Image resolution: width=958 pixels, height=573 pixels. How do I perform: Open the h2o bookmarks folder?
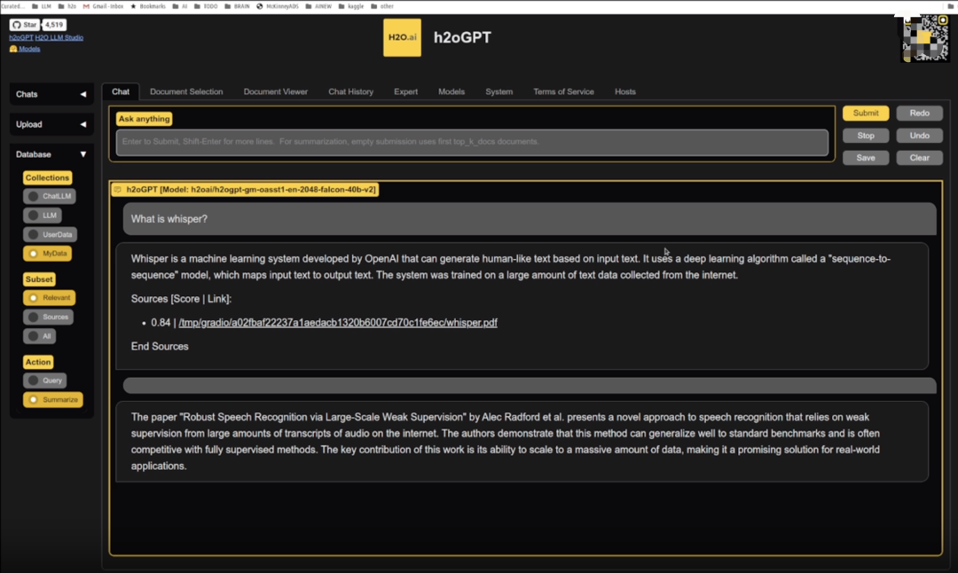tap(67, 6)
